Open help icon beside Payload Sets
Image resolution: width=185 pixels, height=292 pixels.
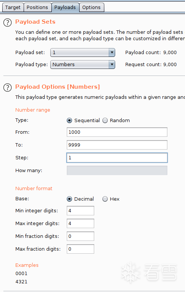(x=8, y=23)
